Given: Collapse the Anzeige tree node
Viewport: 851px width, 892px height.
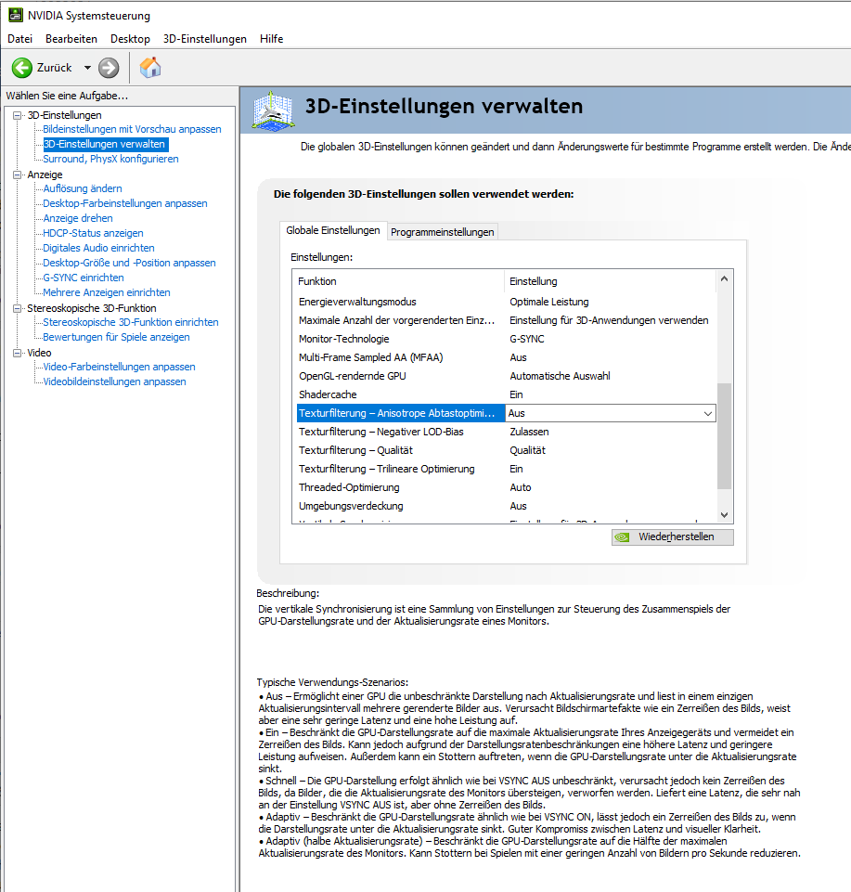Looking at the screenshot, I should click(x=17, y=175).
